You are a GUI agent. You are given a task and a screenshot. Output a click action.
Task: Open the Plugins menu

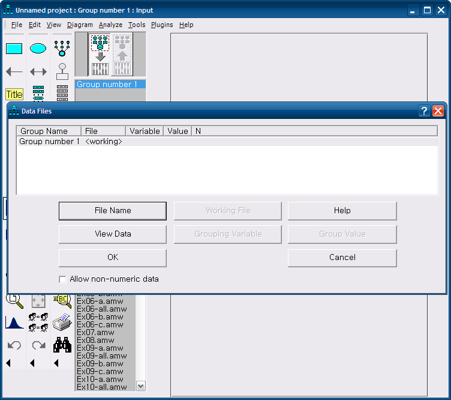[162, 25]
